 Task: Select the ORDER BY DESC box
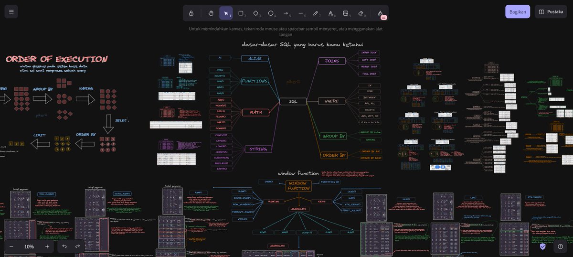pyautogui.click(x=371, y=158)
